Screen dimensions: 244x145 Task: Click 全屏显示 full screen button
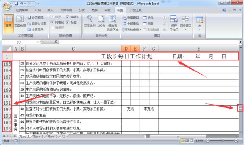coord(36,29)
